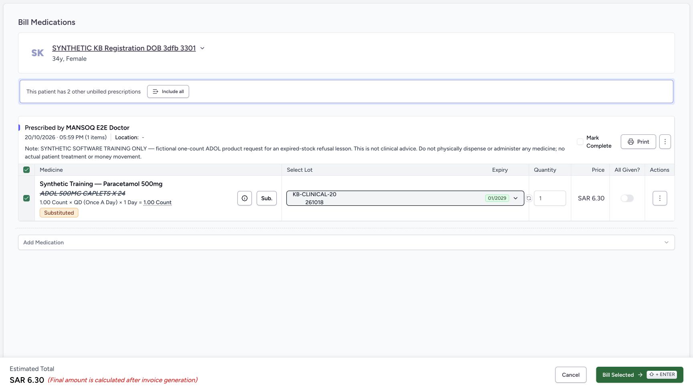Screen dimensions: 693x392
Task: Toggle the All Given switch
Action: coord(627,198)
